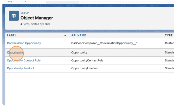Screen dimensions: 174x109
Task: Open the Opportunity Product object
Action: (x=20, y=68)
